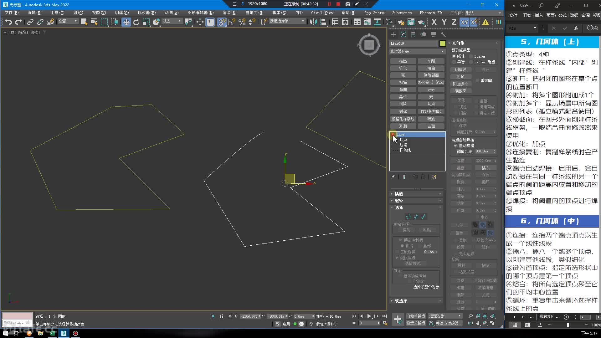Open the 编辑(E) menu

tap(34, 13)
